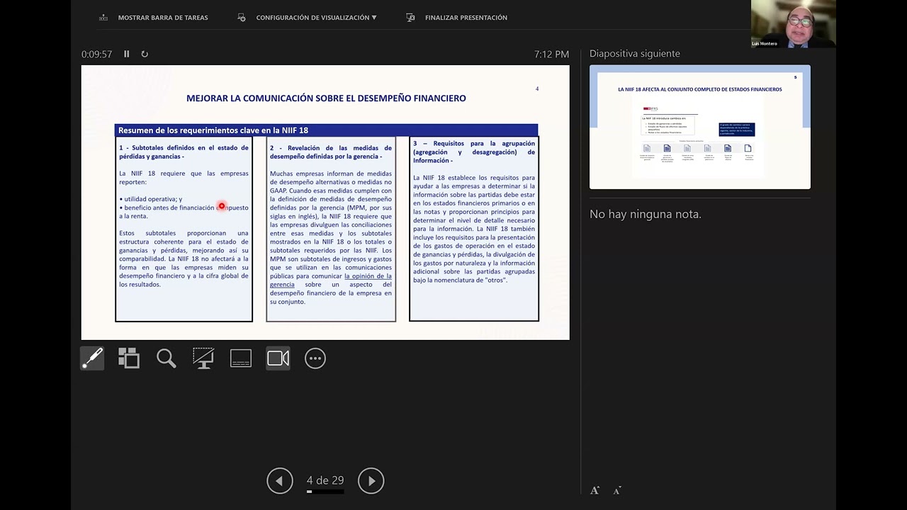Toggle subtitles for the presentation
This screenshot has width=907, height=510.
241,358
